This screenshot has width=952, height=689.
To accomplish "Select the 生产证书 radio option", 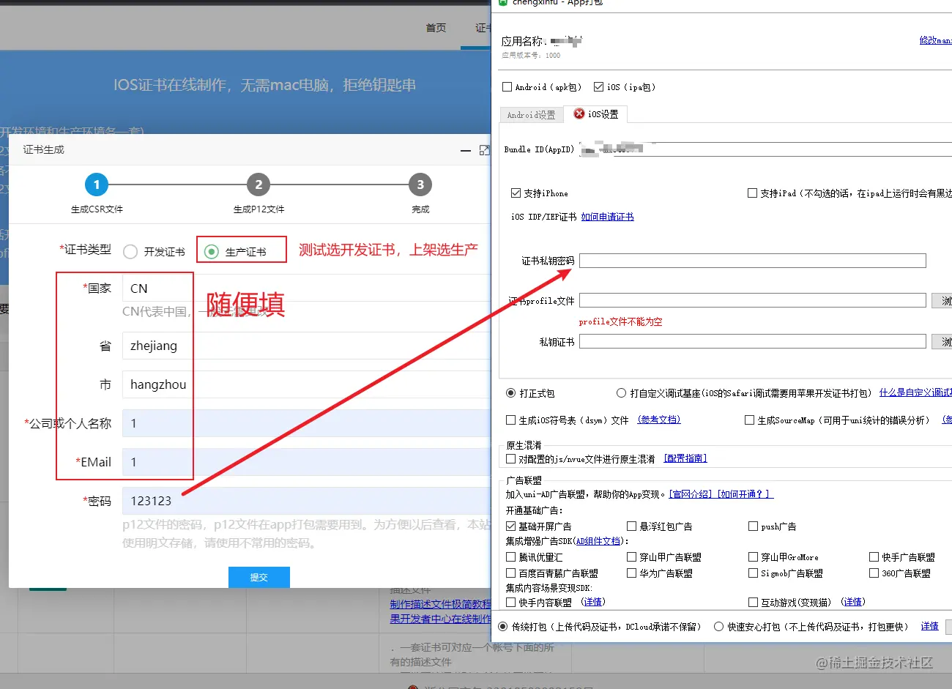I will click(x=212, y=252).
